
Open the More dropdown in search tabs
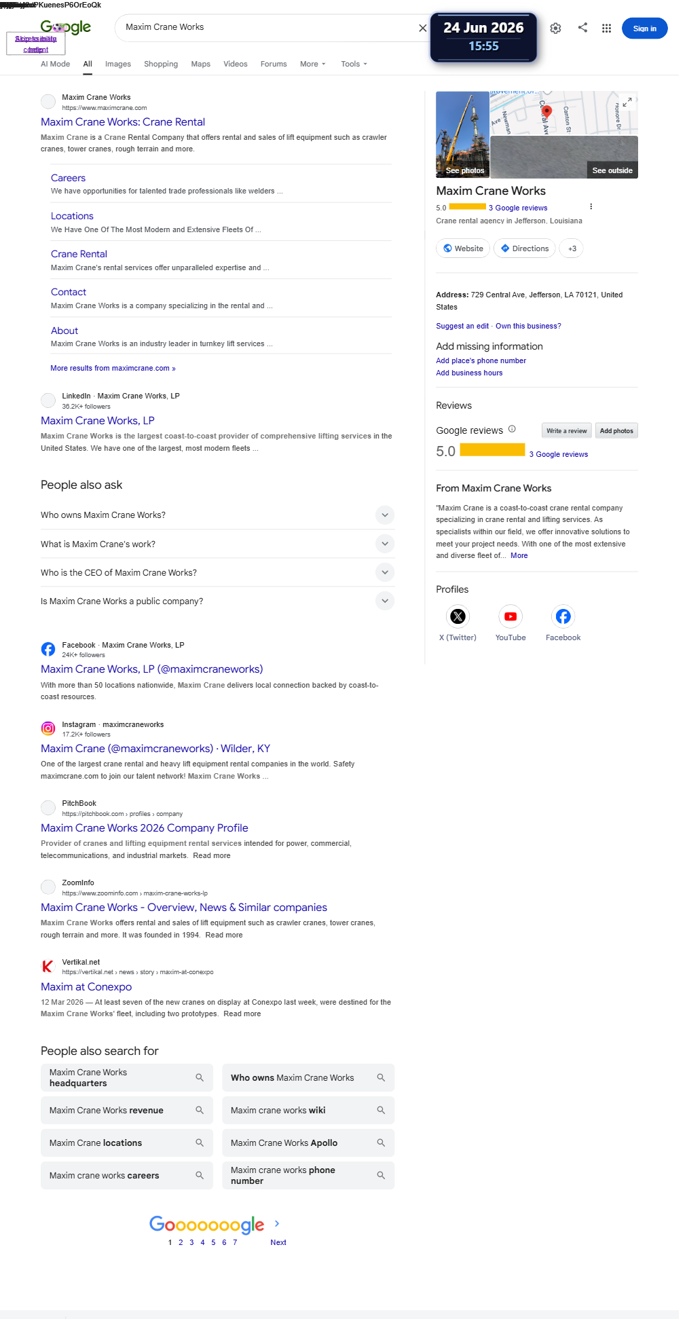[x=313, y=64]
